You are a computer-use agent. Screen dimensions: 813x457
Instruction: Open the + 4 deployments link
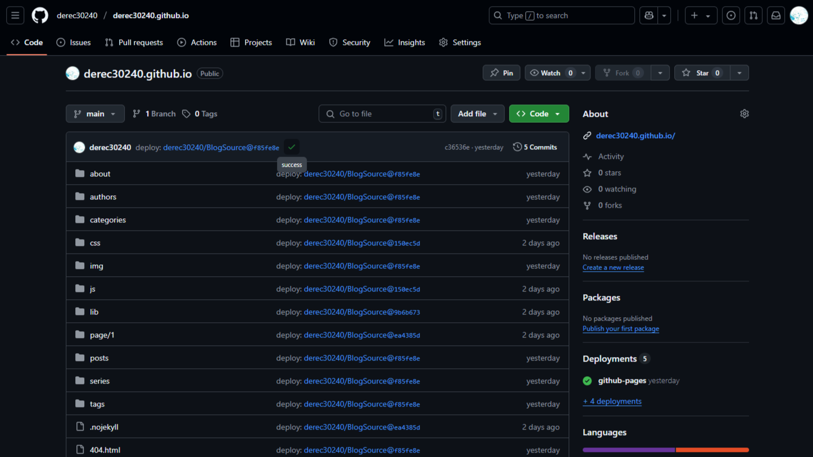(612, 401)
